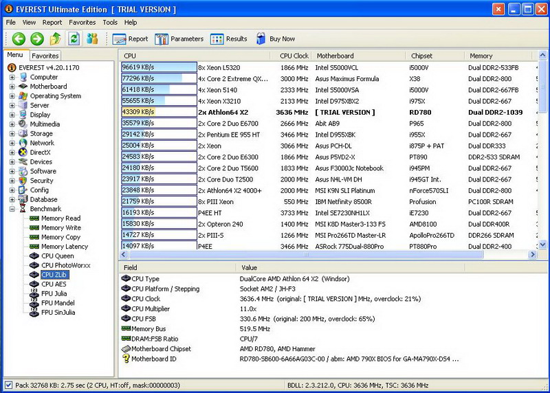Click the Server tree icon
The image size is (550, 393).
pos(23,105)
